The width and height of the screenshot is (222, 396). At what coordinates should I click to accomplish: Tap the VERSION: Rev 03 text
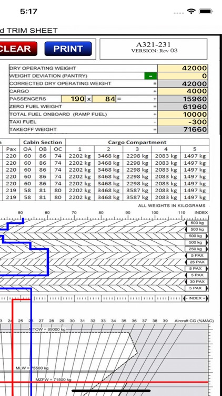[154, 51]
